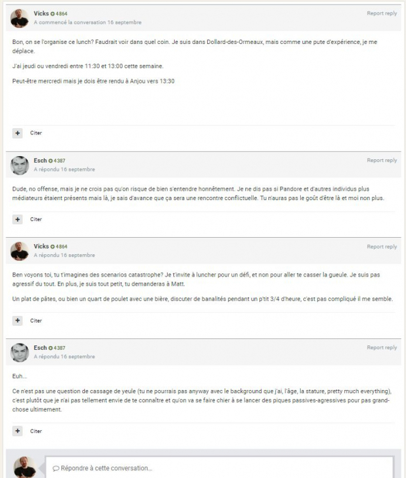Click the plus button under Esch's "Euh..." reply
Image resolution: width=406 pixels, height=478 pixels.
click(18, 431)
